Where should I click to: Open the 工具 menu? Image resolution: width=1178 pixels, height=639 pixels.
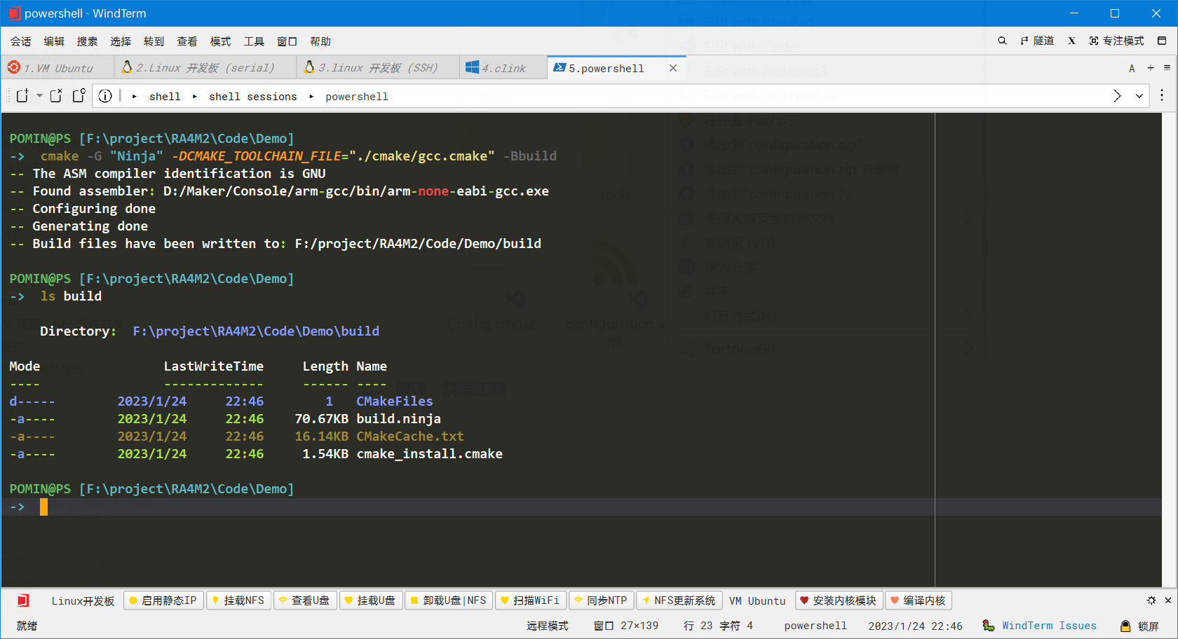(254, 41)
